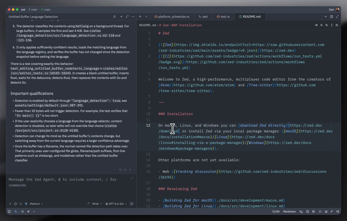Click the '### Developing Zed' heading line
This screenshot has height=221, width=347.
tap(178, 189)
